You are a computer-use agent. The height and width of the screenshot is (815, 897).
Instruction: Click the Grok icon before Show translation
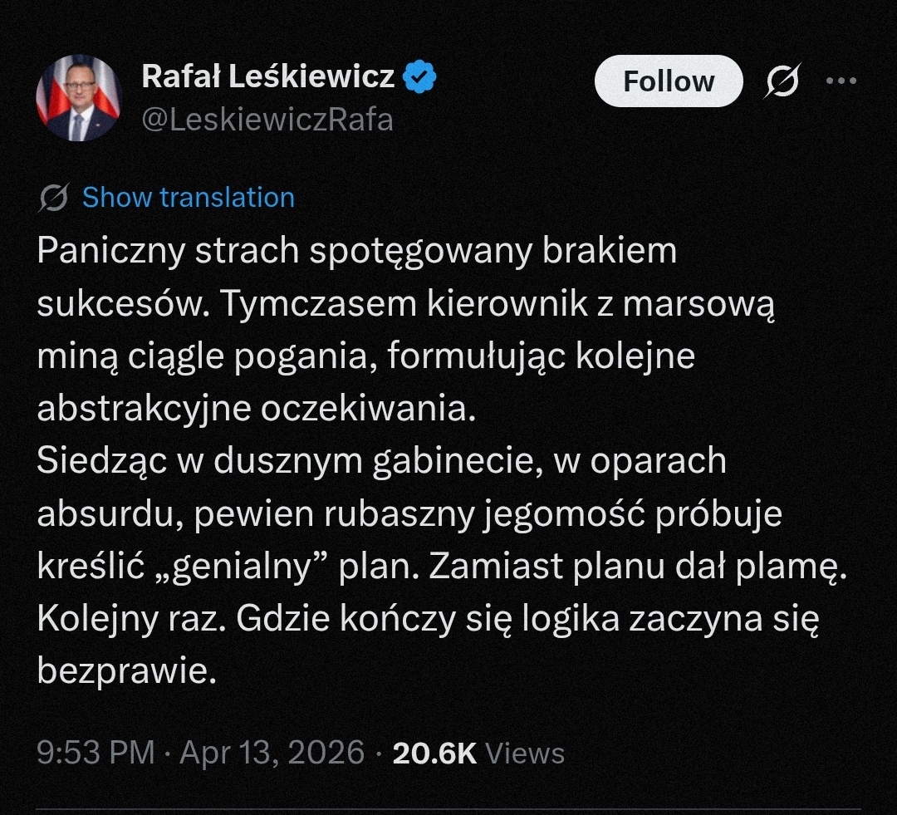coord(54,198)
